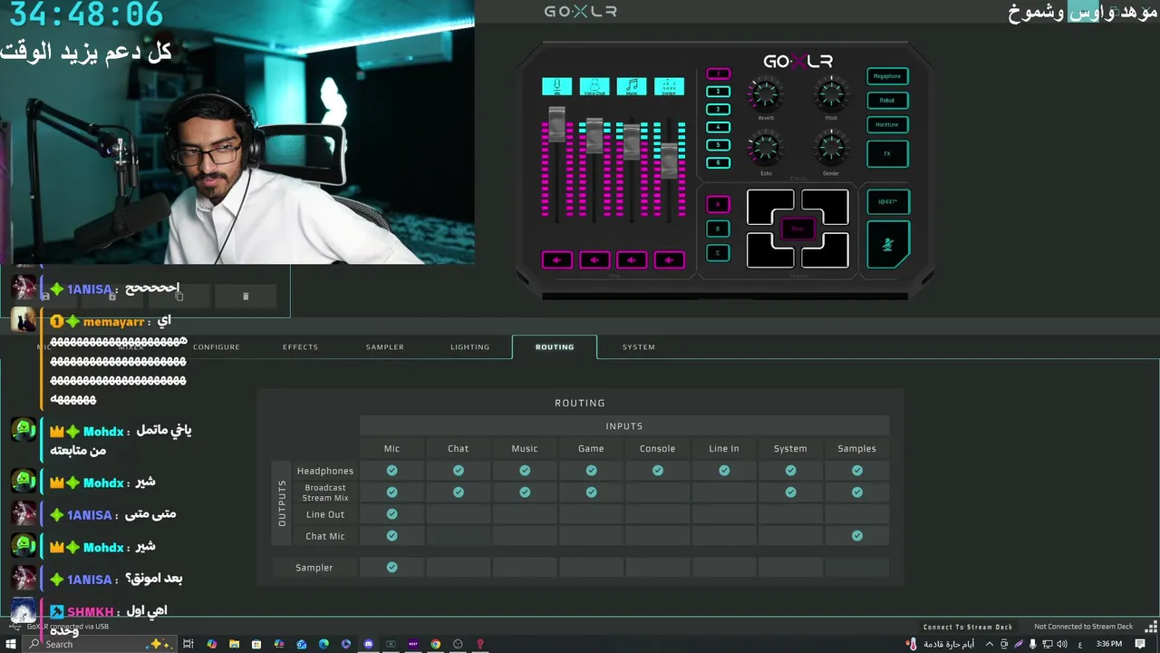Screen dimensions: 1160x653
Task: Toggle Mic to Sampler routing
Action: [x=391, y=568]
